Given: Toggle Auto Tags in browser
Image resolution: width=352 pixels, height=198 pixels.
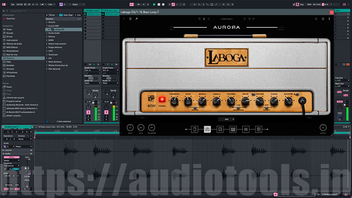Looking at the screenshot, I should pyautogui.click(x=66, y=15).
